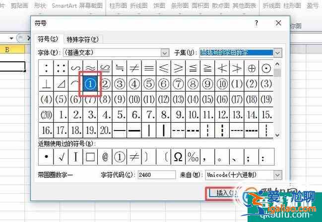Select the circled number ① symbol in grid
The height and width of the screenshot is (222, 322).
(90, 84)
